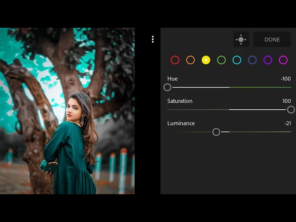Click the Hue label
This screenshot has width=296, height=222.
coord(173,79)
